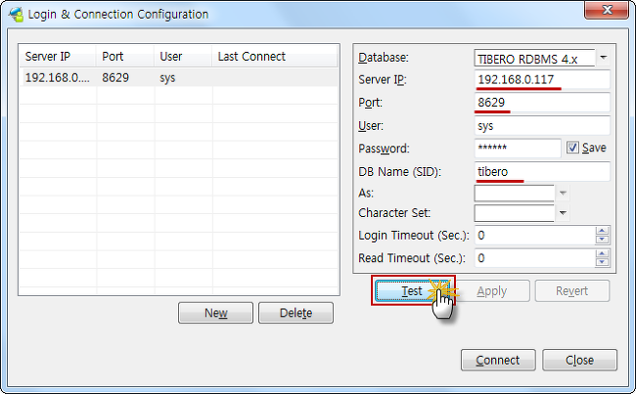Focus the As combo box field
Image resolution: width=636 pixels, height=394 pixels.
[x=514, y=193]
